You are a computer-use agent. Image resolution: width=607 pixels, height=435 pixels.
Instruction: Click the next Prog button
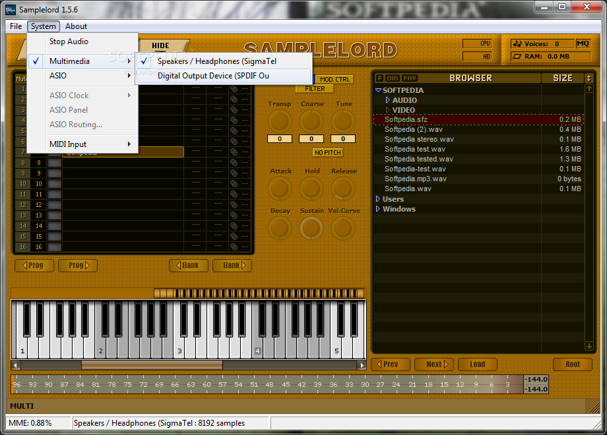[78, 266]
